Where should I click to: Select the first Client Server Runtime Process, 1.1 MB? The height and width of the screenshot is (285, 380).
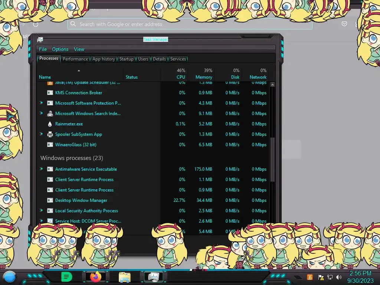[x=153, y=180]
